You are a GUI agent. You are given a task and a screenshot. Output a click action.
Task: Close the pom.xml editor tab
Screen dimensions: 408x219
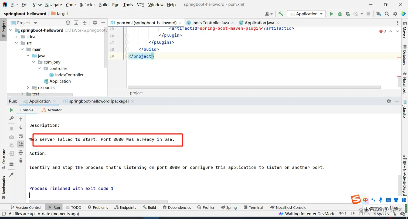(x=180, y=23)
